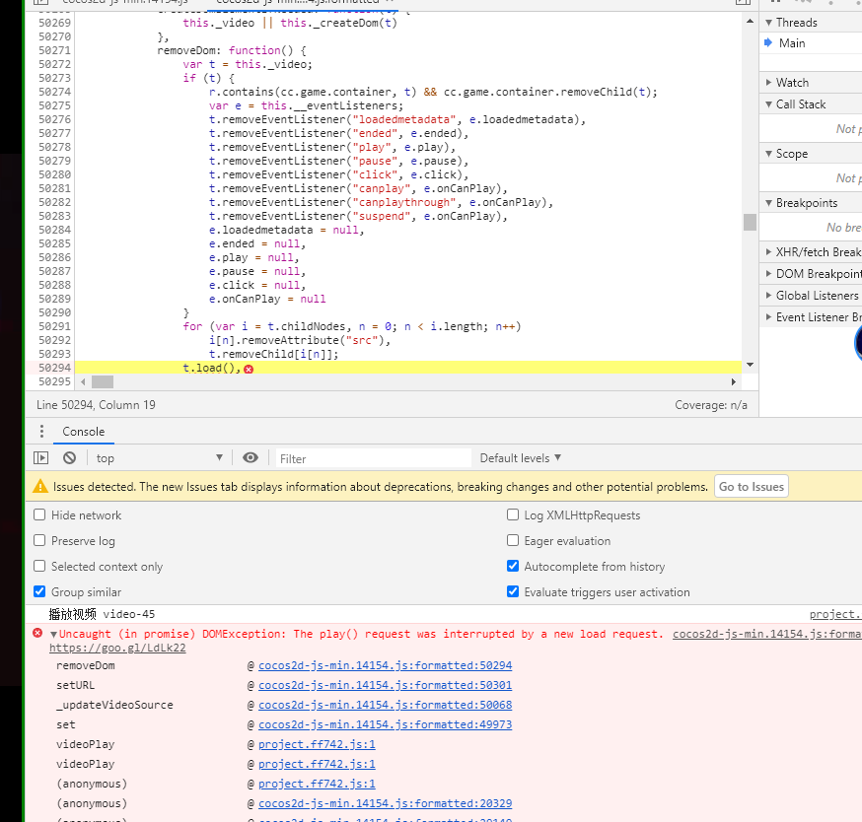Collapse the Threads section
The image size is (862, 822).
pyautogui.click(x=769, y=23)
